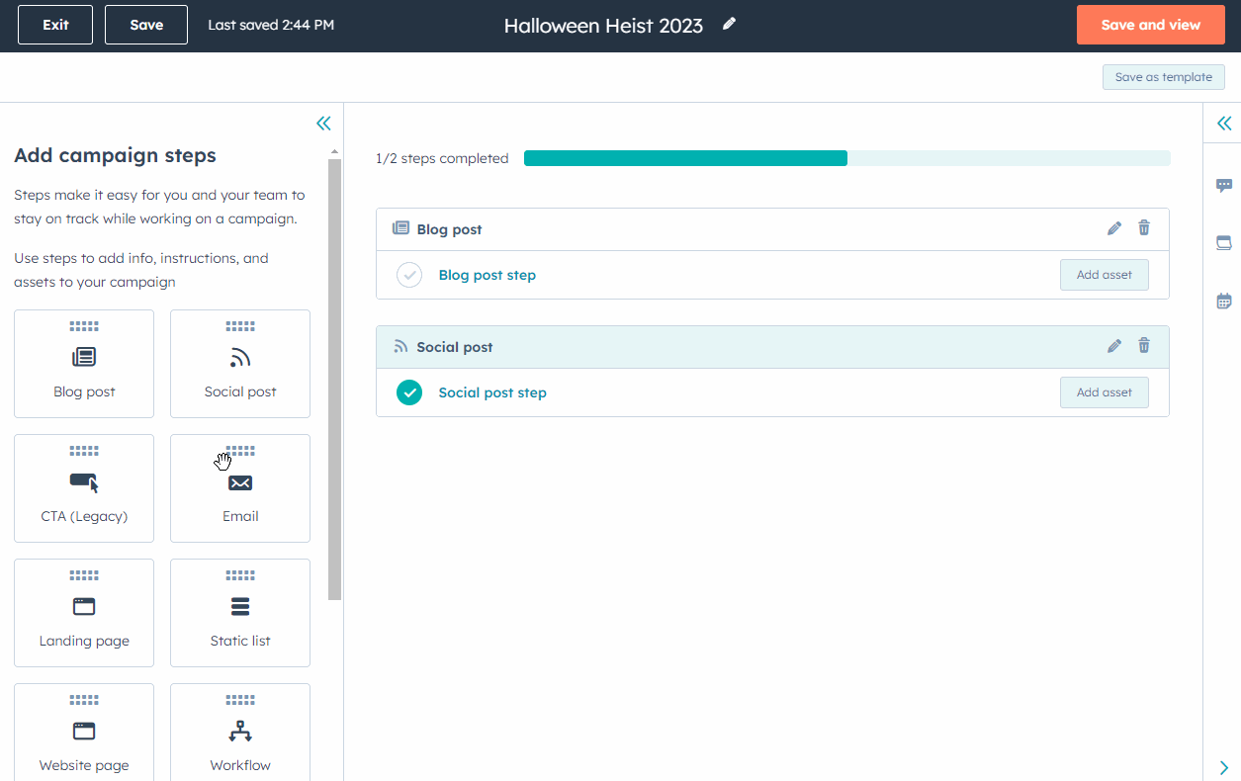Edit the Social post section

tap(1114, 346)
